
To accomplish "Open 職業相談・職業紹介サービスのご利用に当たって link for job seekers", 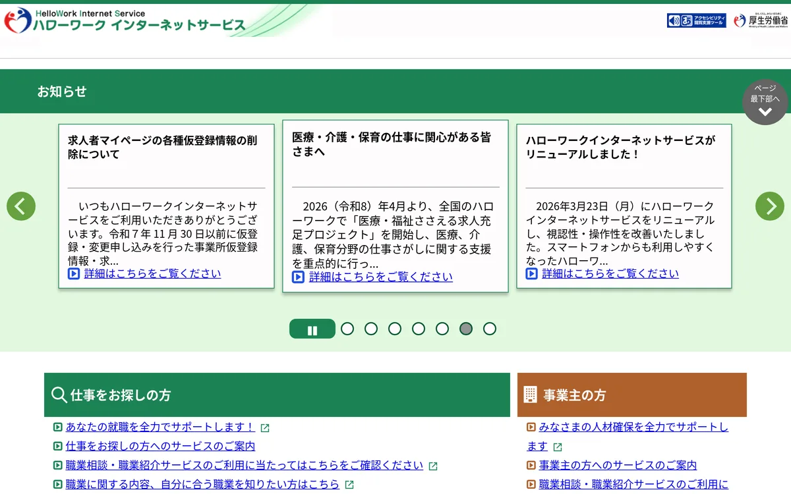I will tap(245, 466).
